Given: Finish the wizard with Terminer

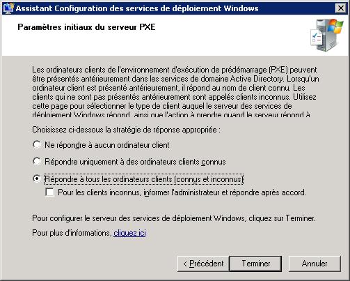Looking at the screenshot, I should point(255,264).
